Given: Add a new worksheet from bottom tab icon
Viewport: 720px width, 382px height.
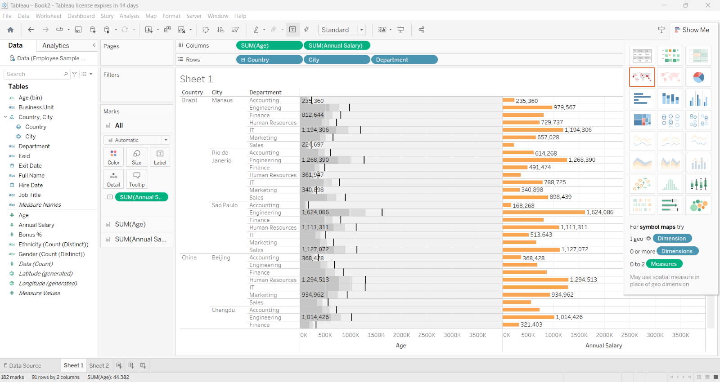Looking at the screenshot, I should tap(119, 365).
